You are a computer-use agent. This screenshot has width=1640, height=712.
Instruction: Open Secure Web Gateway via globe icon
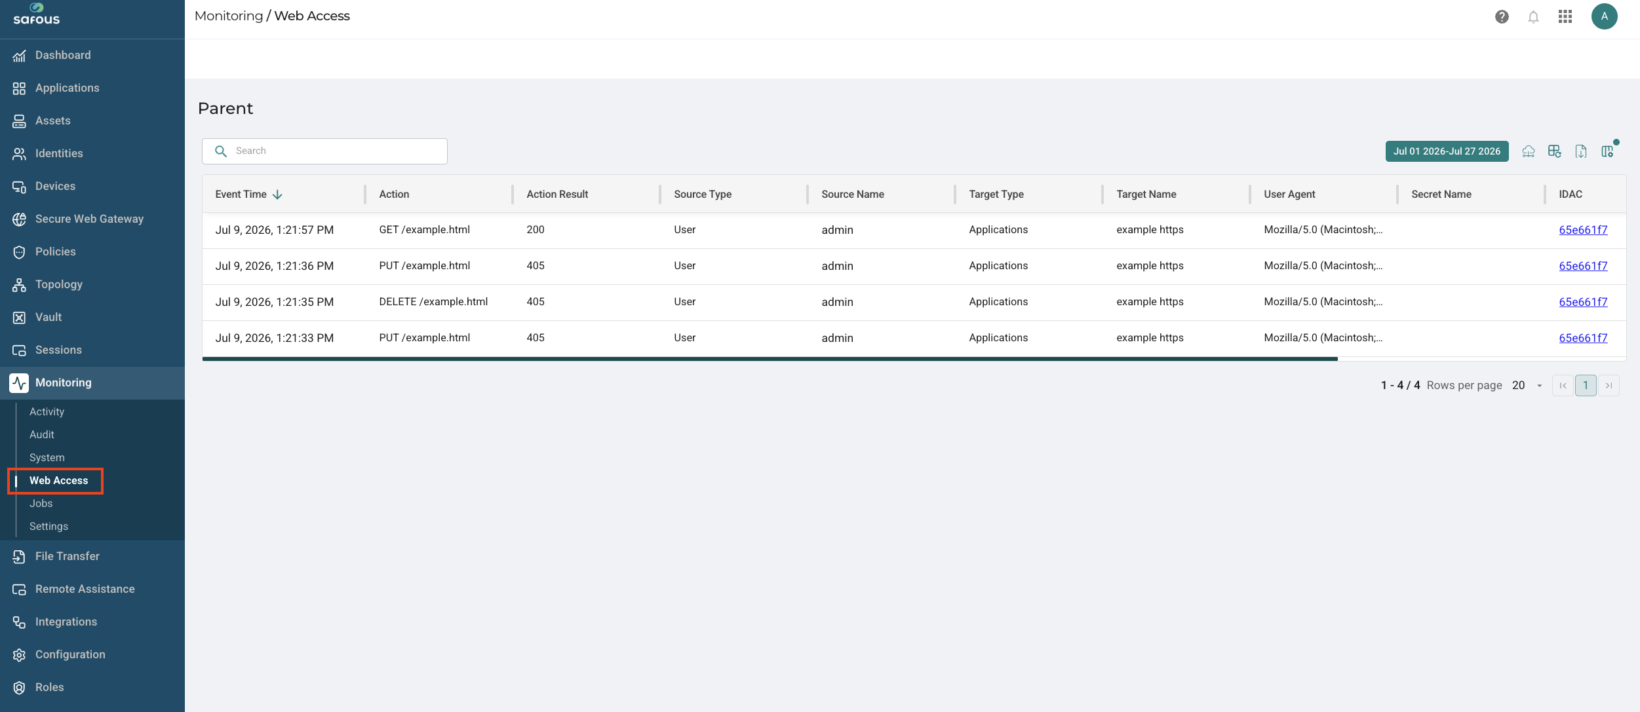click(19, 219)
